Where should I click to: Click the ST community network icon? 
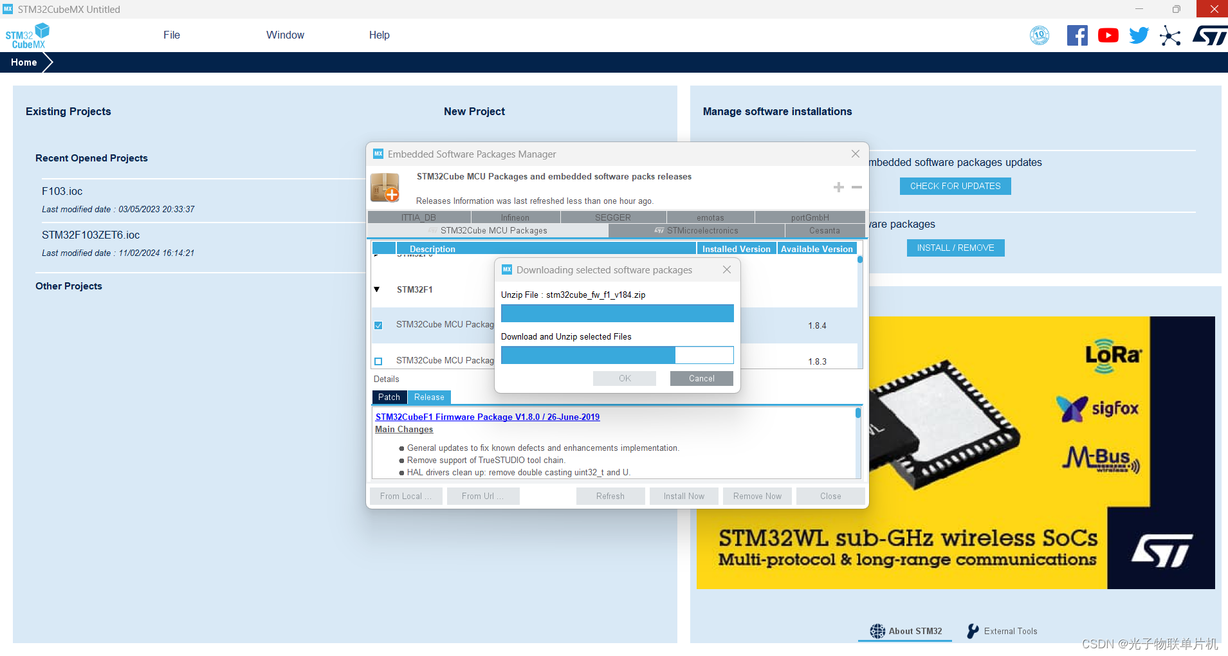pyautogui.click(x=1170, y=35)
